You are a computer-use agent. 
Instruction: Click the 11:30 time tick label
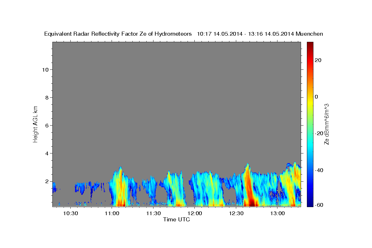pos(153,214)
